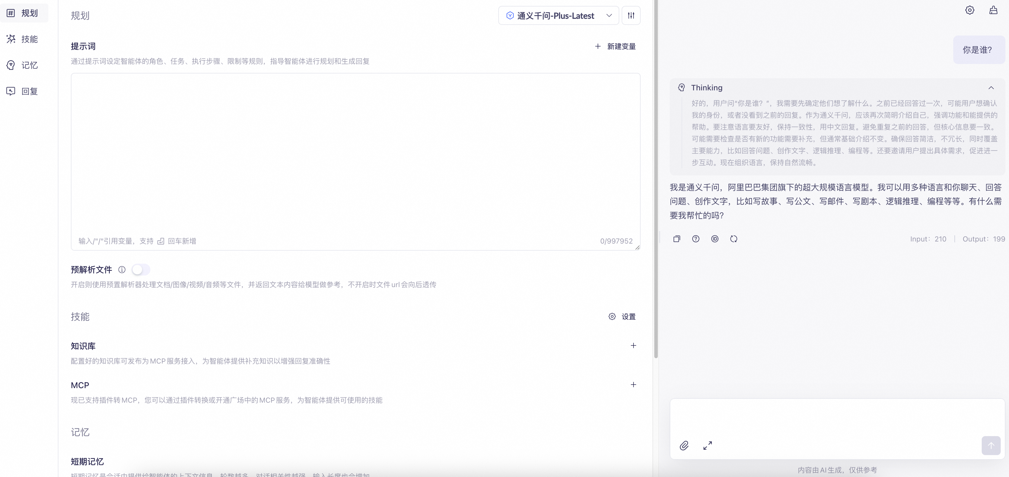Enable the 预解析文件 toggle switch
This screenshot has width=1009, height=477.
pyautogui.click(x=141, y=270)
